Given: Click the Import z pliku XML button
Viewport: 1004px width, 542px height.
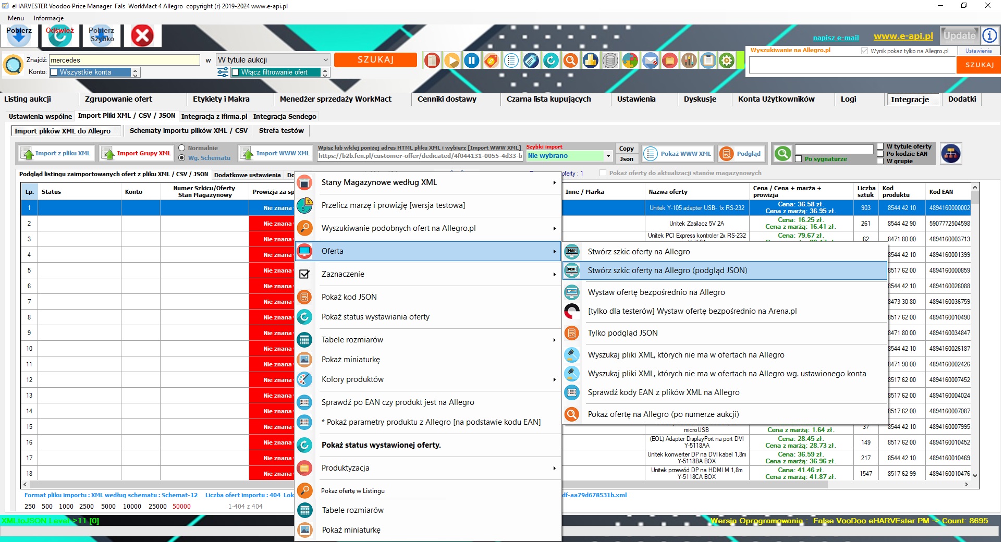Looking at the screenshot, I should 57,153.
